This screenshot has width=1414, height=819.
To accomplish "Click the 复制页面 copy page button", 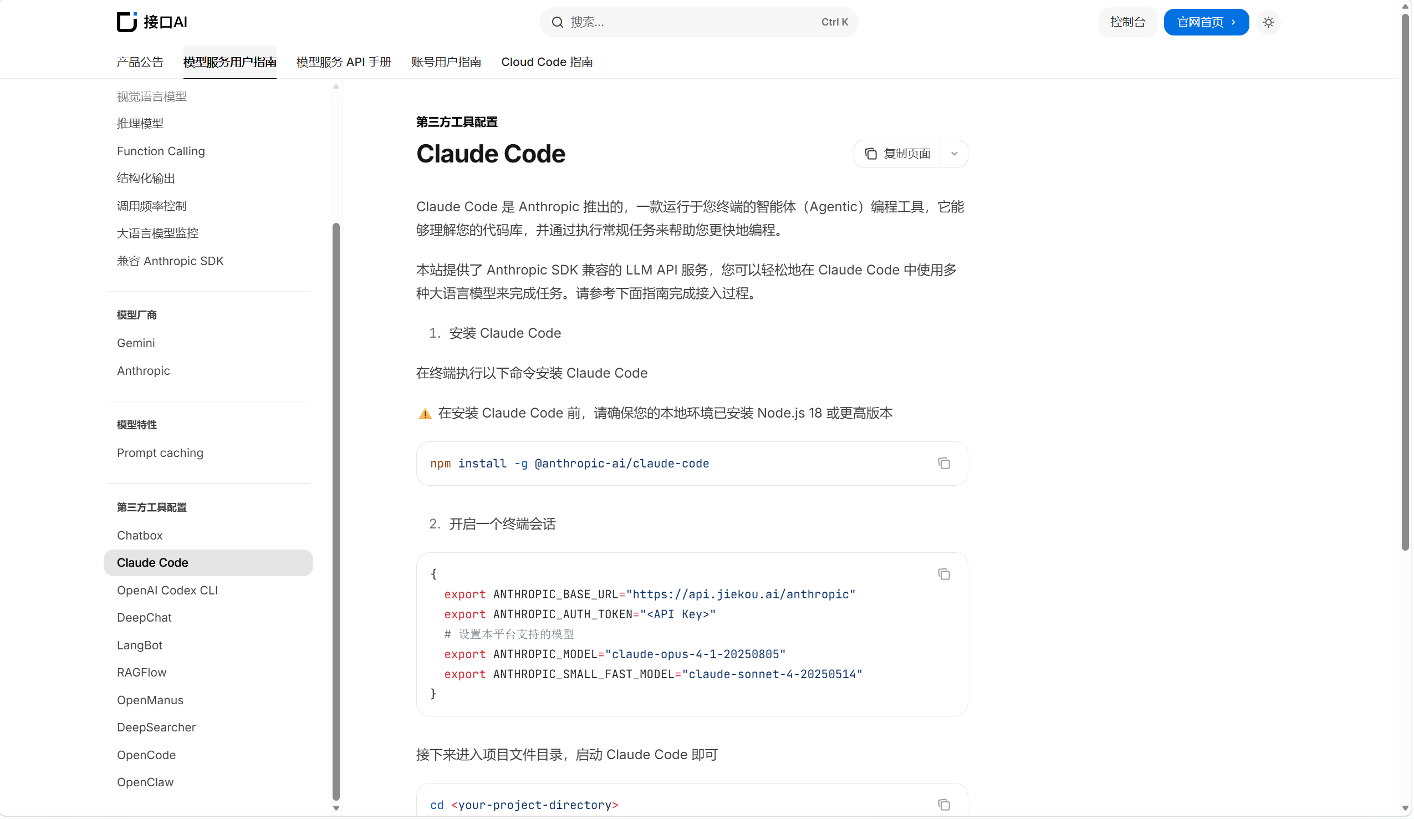I will pos(899,154).
